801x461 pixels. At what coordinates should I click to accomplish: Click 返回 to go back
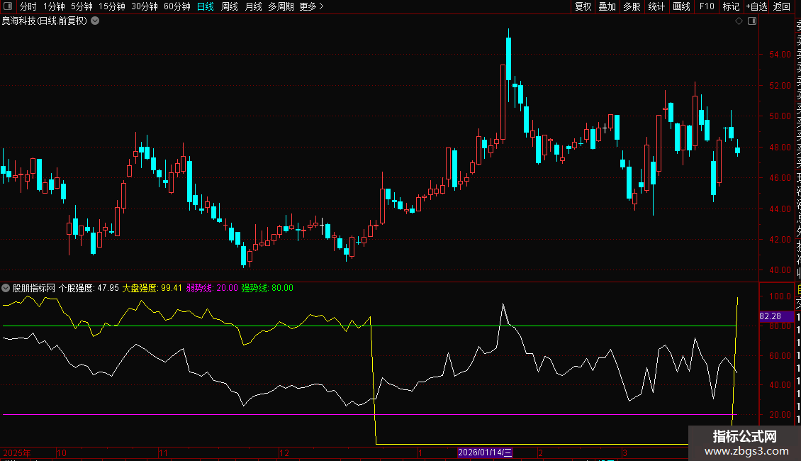pos(782,6)
